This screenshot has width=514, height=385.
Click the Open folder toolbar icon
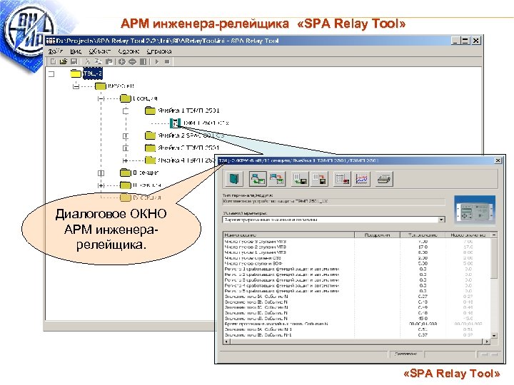64,61
